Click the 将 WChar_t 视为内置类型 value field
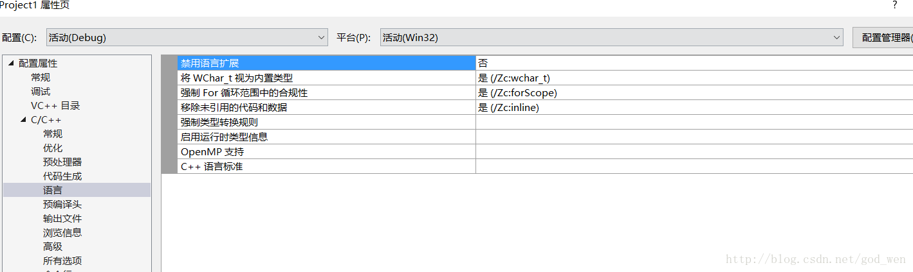The height and width of the screenshot is (272, 913). coord(694,78)
